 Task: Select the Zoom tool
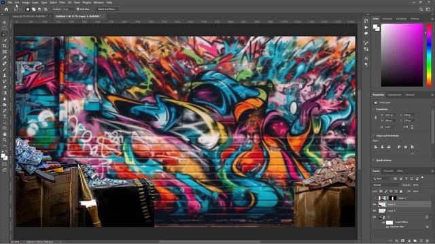5,140
